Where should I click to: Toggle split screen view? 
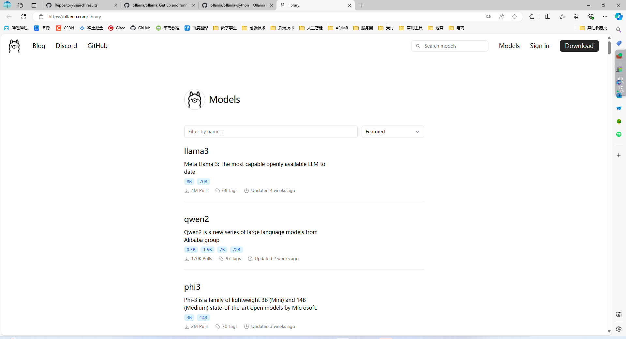click(x=547, y=17)
